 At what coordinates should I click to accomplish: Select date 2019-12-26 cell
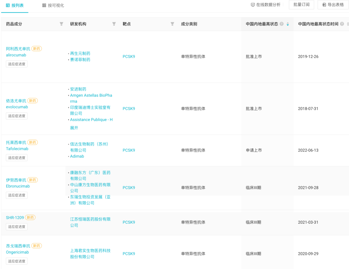(308, 57)
